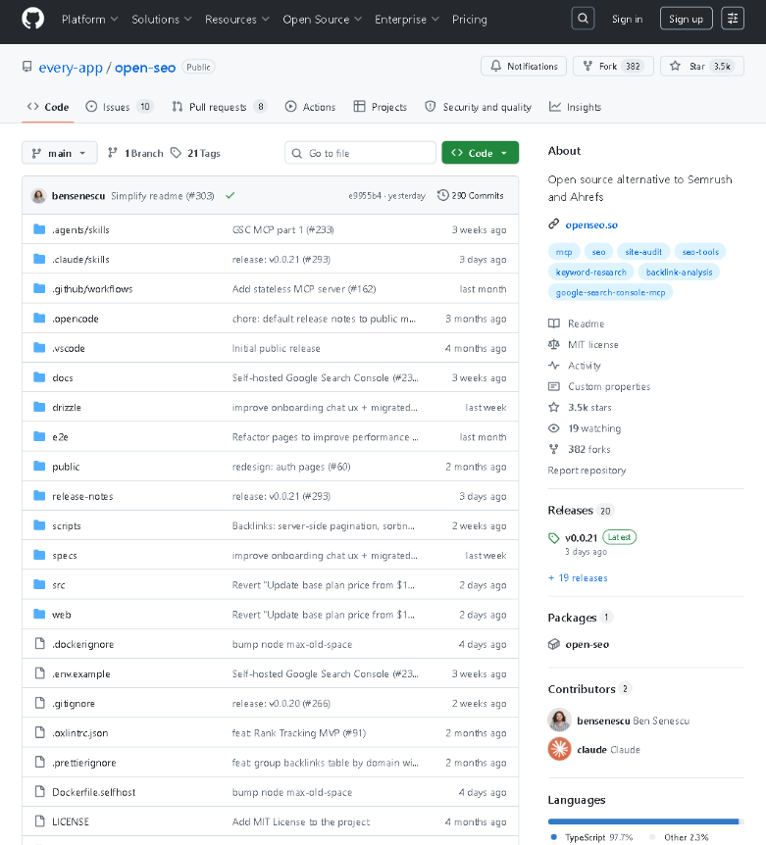Click bensenescu avatar in latest commit row
The image size is (766, 845).
(39, 196)
